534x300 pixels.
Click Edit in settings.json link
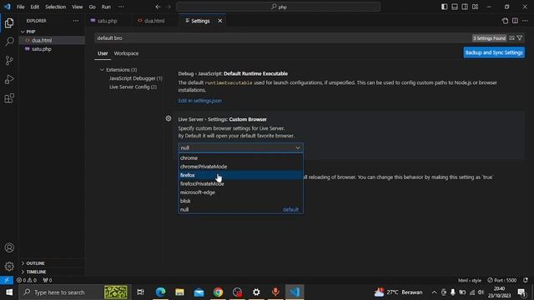click(200, 101)
